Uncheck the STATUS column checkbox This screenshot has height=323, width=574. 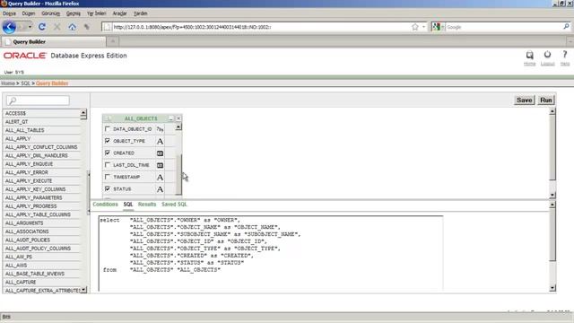pos(108,188)
